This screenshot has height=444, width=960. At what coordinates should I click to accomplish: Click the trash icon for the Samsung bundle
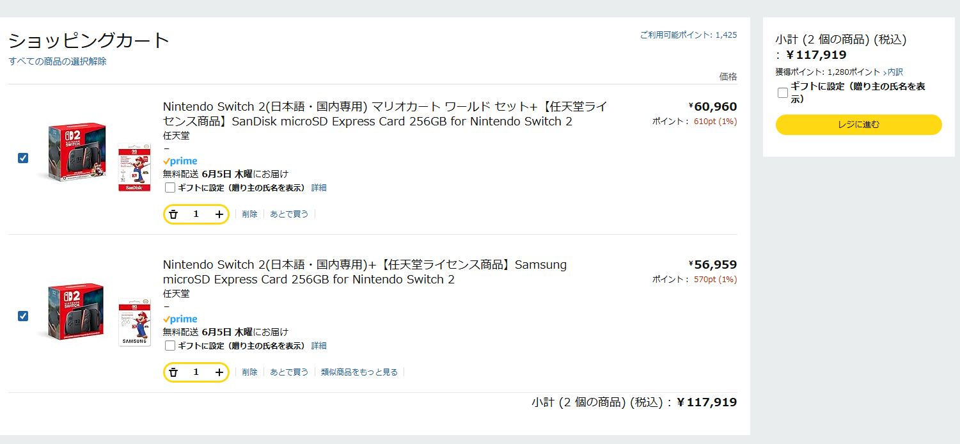point(173,372)
